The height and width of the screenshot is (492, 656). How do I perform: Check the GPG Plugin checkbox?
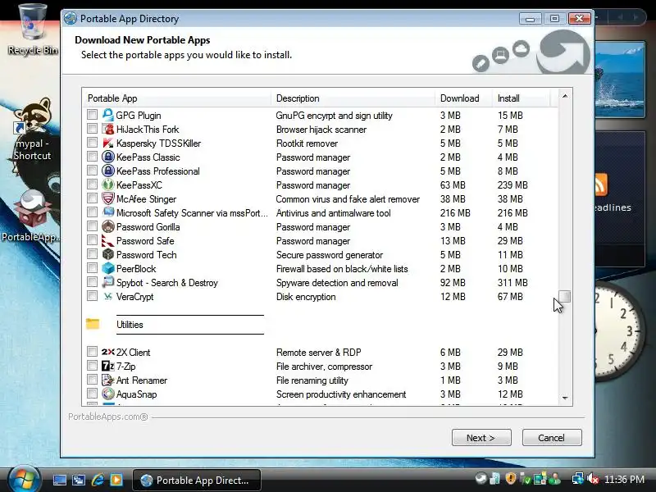(92, 114)
